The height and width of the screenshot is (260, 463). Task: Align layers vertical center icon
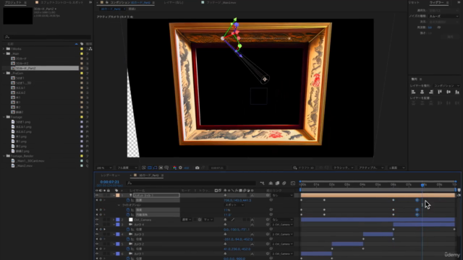click(x=449, y=92)
